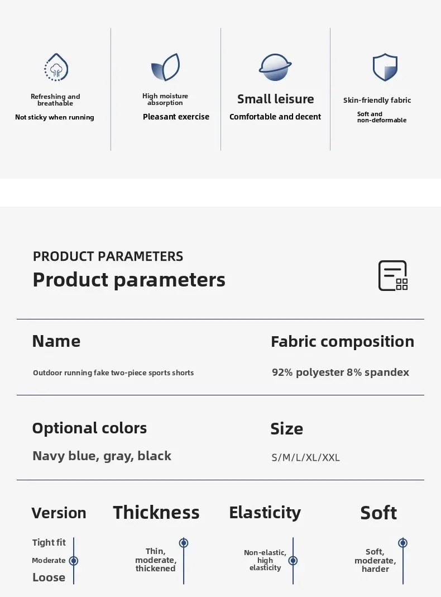Select the Loose version label
Viewport: 441px width, 597px height.
point(49,577)
